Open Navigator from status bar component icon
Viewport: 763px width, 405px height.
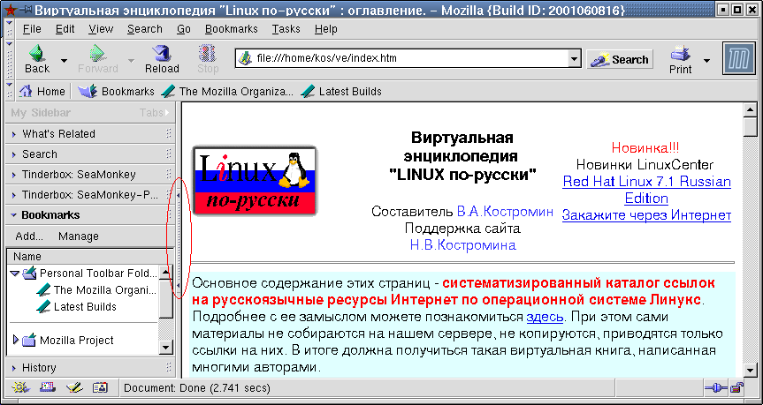[x=20, y=387]
